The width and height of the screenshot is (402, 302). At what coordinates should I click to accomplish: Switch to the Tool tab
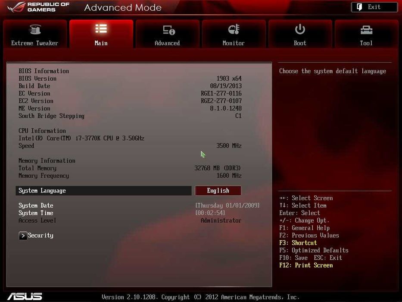click(x=366, y=34)
